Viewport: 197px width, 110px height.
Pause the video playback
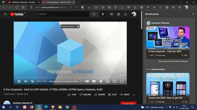[19, 82]
